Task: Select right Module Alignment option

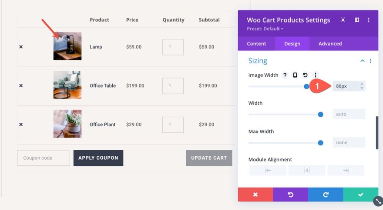Action: (346, 171)
